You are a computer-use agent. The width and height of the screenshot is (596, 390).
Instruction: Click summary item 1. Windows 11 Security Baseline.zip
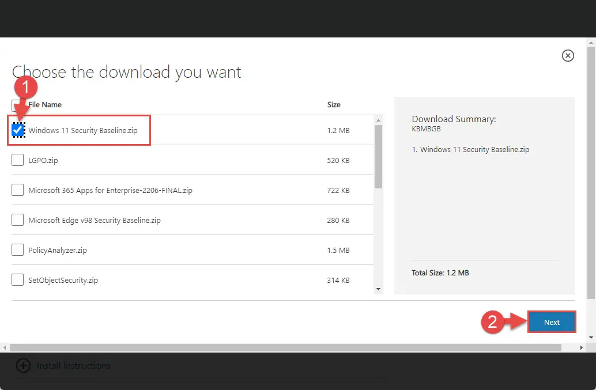pos(470,150)
